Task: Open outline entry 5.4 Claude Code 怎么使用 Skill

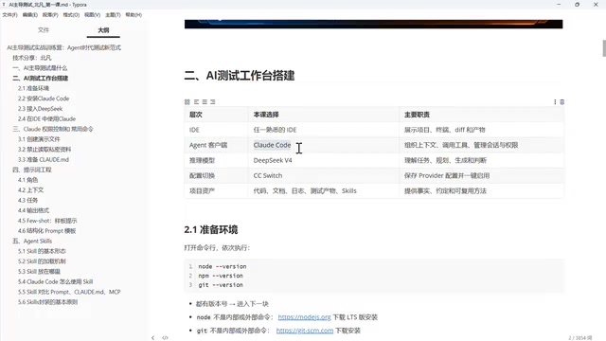Action: [x=55, y=282]
